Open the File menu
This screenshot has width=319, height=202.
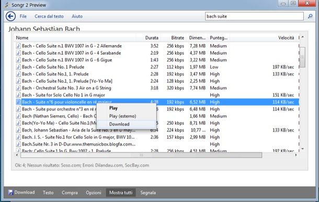click(23, 16)
